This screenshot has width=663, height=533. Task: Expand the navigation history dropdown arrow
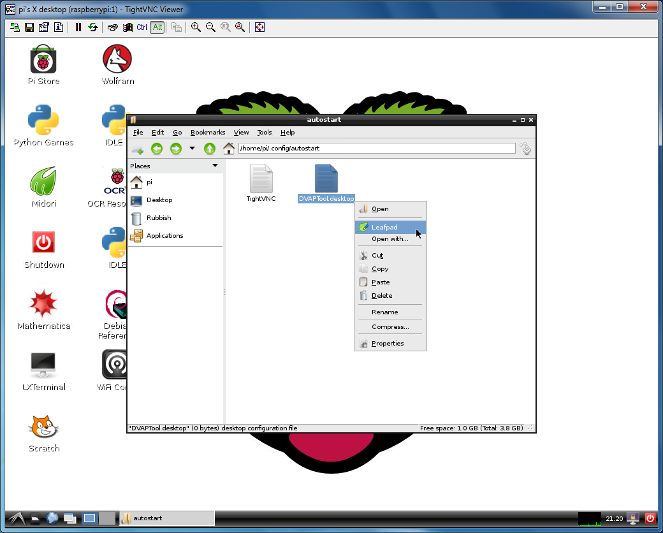tap(192, 149)
